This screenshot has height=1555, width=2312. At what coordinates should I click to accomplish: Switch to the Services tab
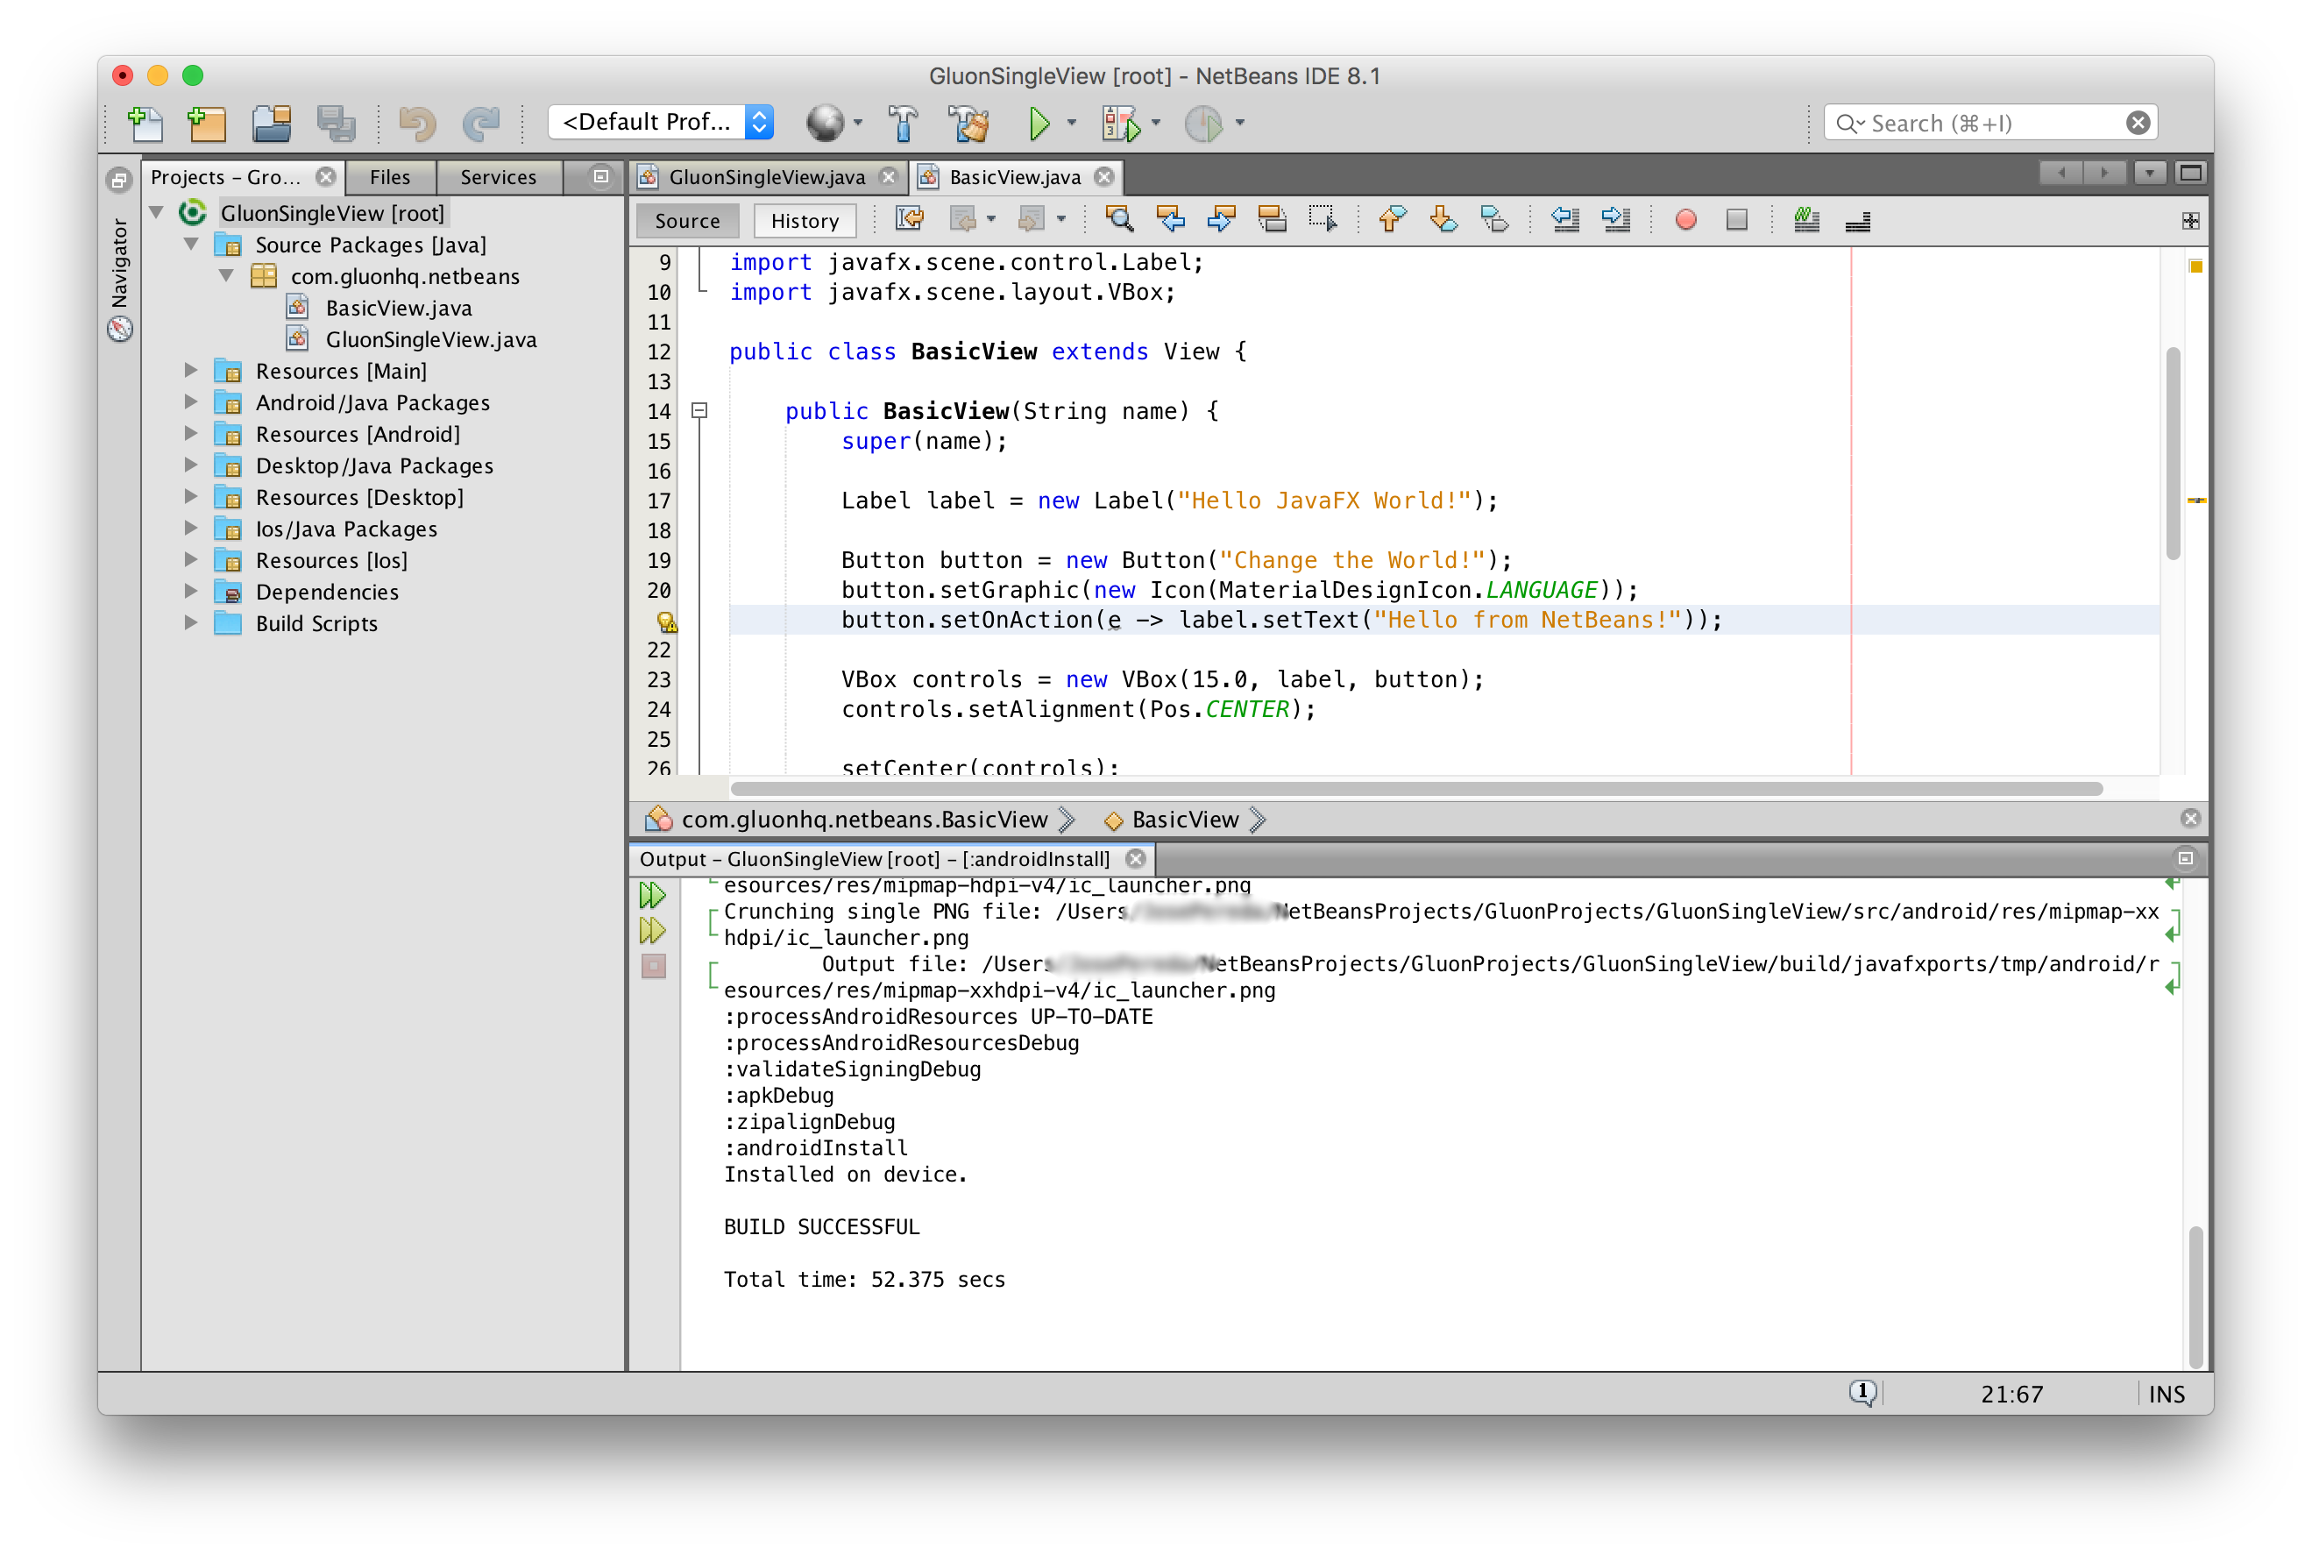pyautogui.click(x=498, y=176)
